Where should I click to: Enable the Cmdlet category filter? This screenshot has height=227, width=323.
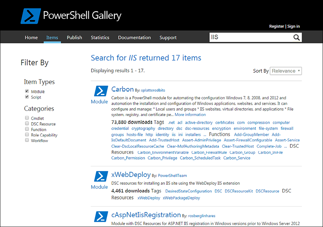click(27, 118)
